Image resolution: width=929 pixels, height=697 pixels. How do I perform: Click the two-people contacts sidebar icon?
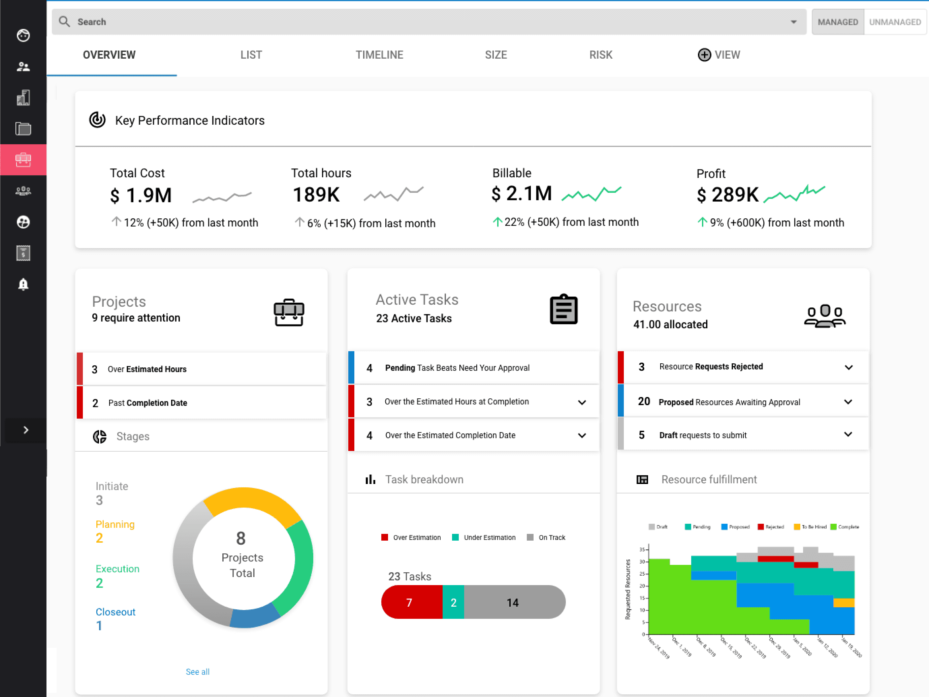pyautogui.click(x=23, y=66)
